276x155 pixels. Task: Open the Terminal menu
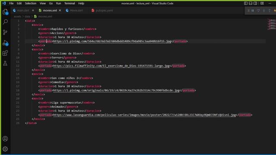point(69,3)
